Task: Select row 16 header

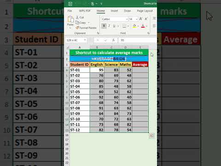Action: pyautogui.click(x=67, y=135)
